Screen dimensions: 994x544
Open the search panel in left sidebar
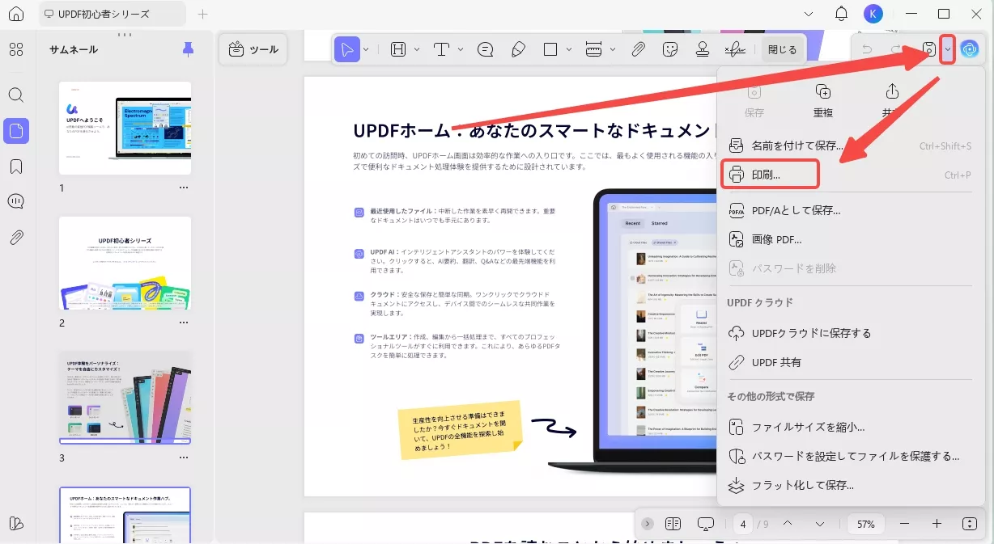[16, 95]
